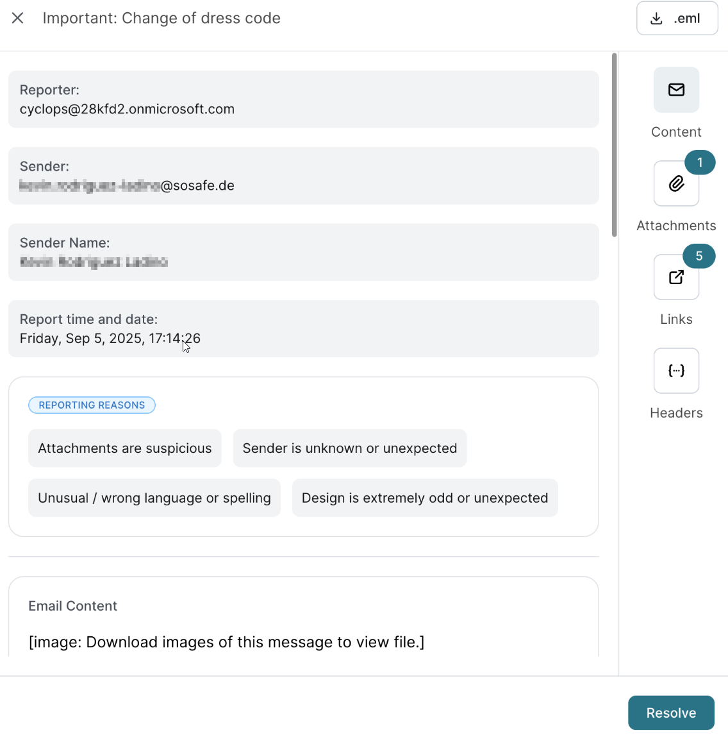Click 'Sender is unknown or unexpected' chip

tap(349, 448)
